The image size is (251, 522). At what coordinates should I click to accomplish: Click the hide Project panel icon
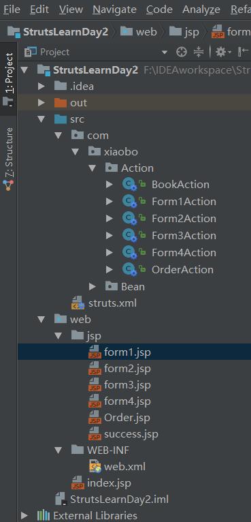tap(244, 52)
